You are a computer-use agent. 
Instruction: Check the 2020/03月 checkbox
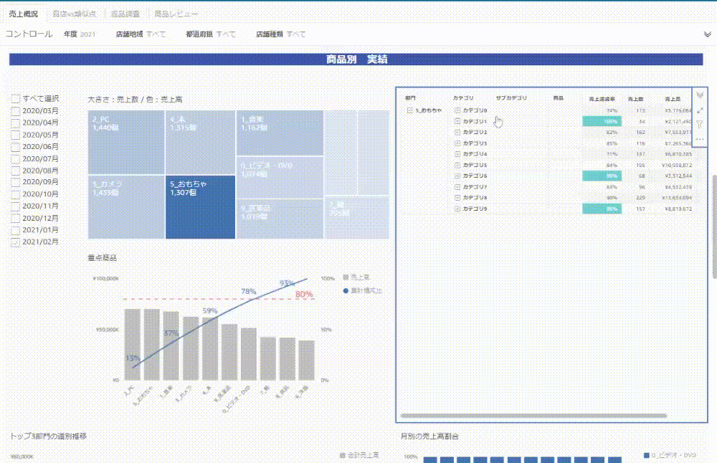coord(16,110)
